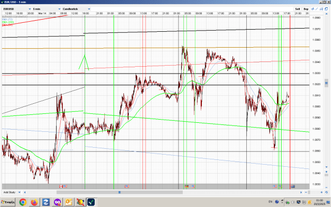Screen dimensions: 331x207
Task: Click the 1.0900 price label
Action: coord(316,106)
